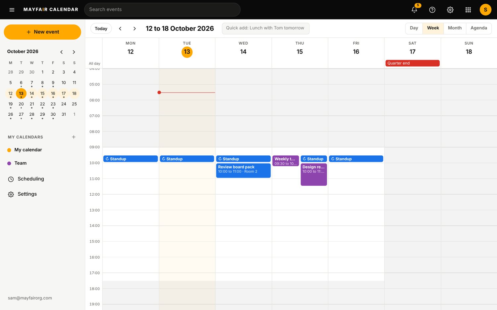This screenshot has height=310, width=497.
Task: Open settings gear in top bar
Action: tap(450, 10)
